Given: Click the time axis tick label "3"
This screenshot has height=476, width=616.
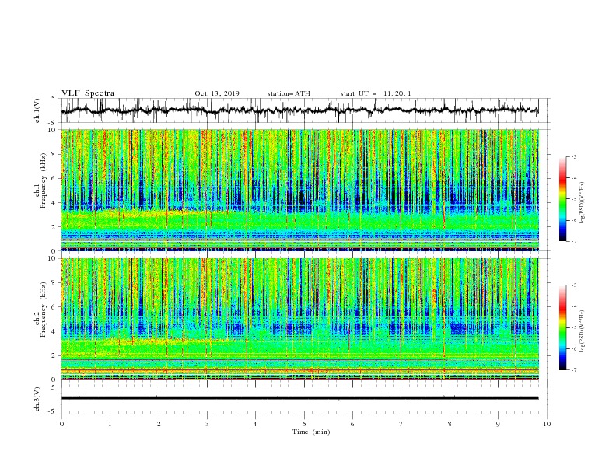Looking at the screenshot, I should click(x=207, y=424).
